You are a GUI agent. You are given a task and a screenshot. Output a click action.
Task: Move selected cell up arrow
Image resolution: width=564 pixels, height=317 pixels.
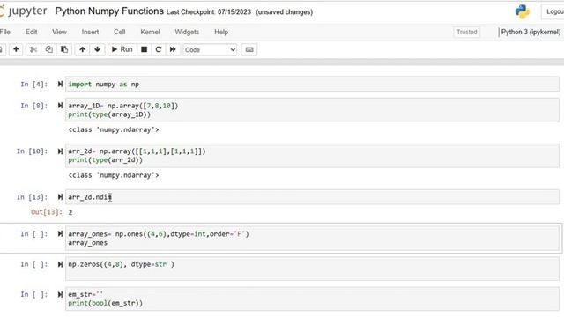click(82, 49)
